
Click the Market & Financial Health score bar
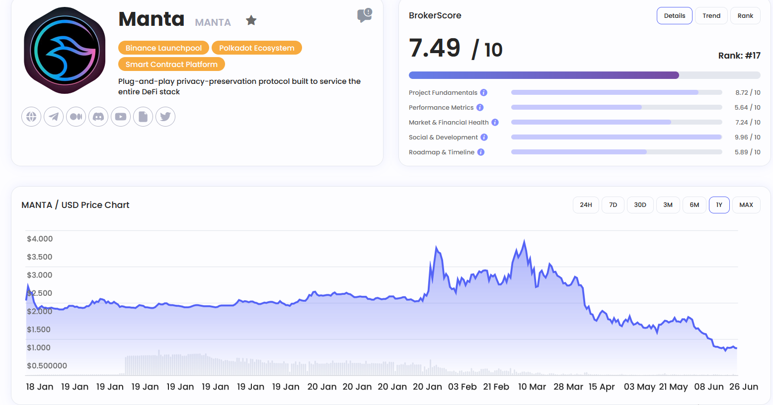coord(617,123)
